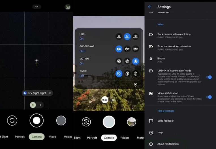The image size is (216, 149).
Task: Disable HDR+ with the crossed-out HDR+ icon
Action: click(119, 37)
